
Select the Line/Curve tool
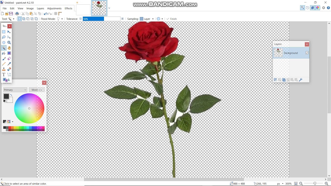click(x=9, y=75)
